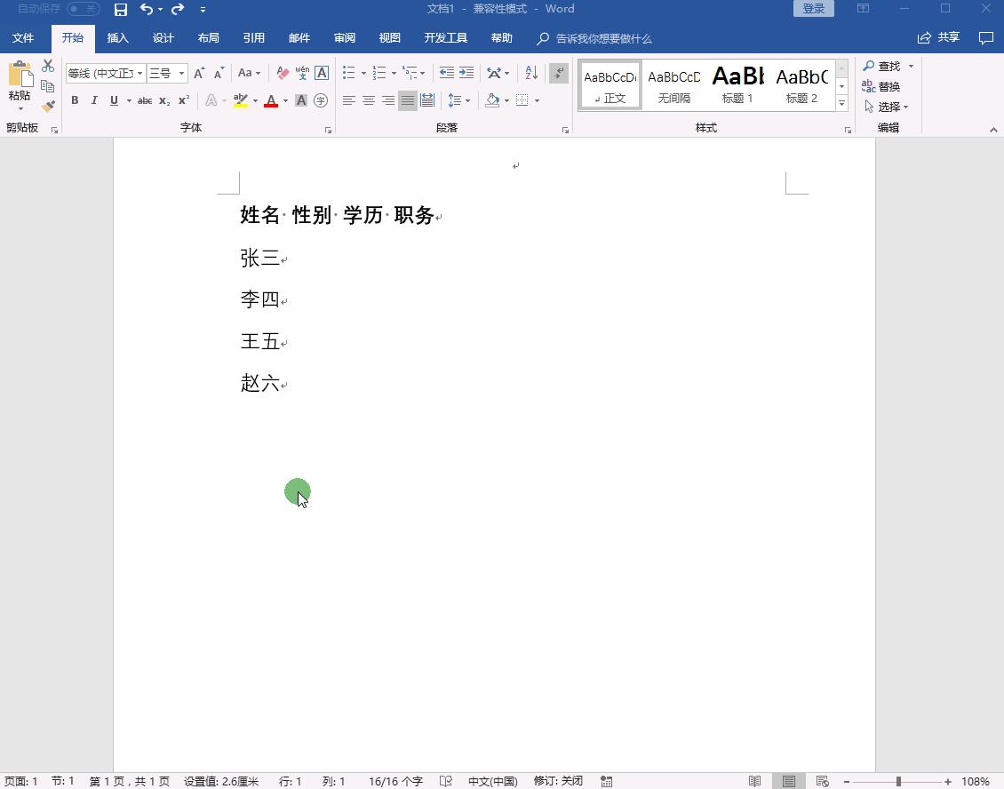Select the superscript icon
Screen dimensions: 1004x789
click(182, 100)
